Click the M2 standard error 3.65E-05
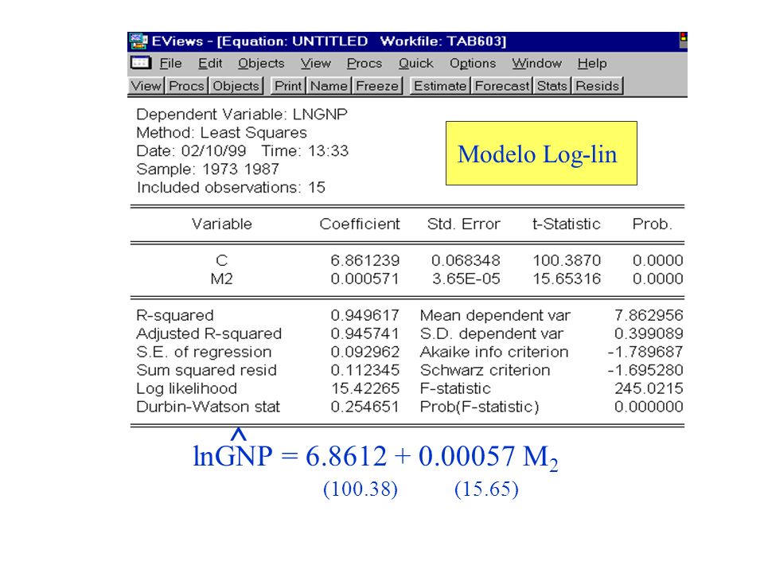The height and width of the screenshot is (573, 764). point(466,279)
